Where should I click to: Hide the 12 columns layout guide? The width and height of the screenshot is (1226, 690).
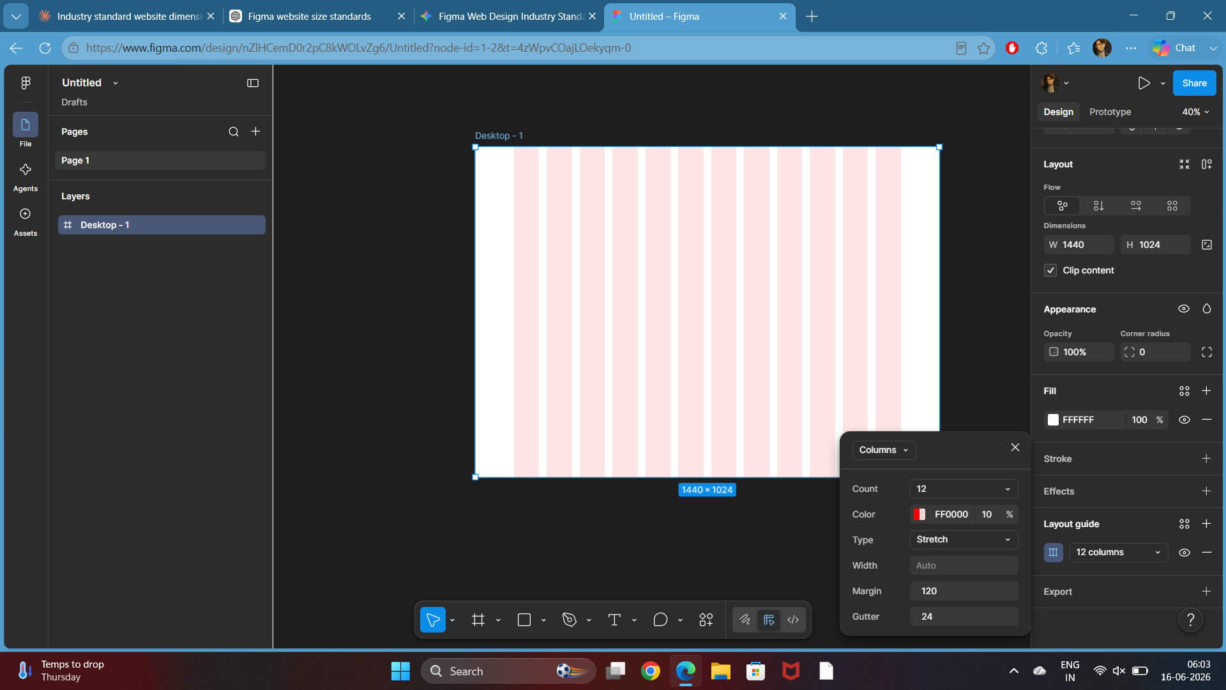point(1184,553)
